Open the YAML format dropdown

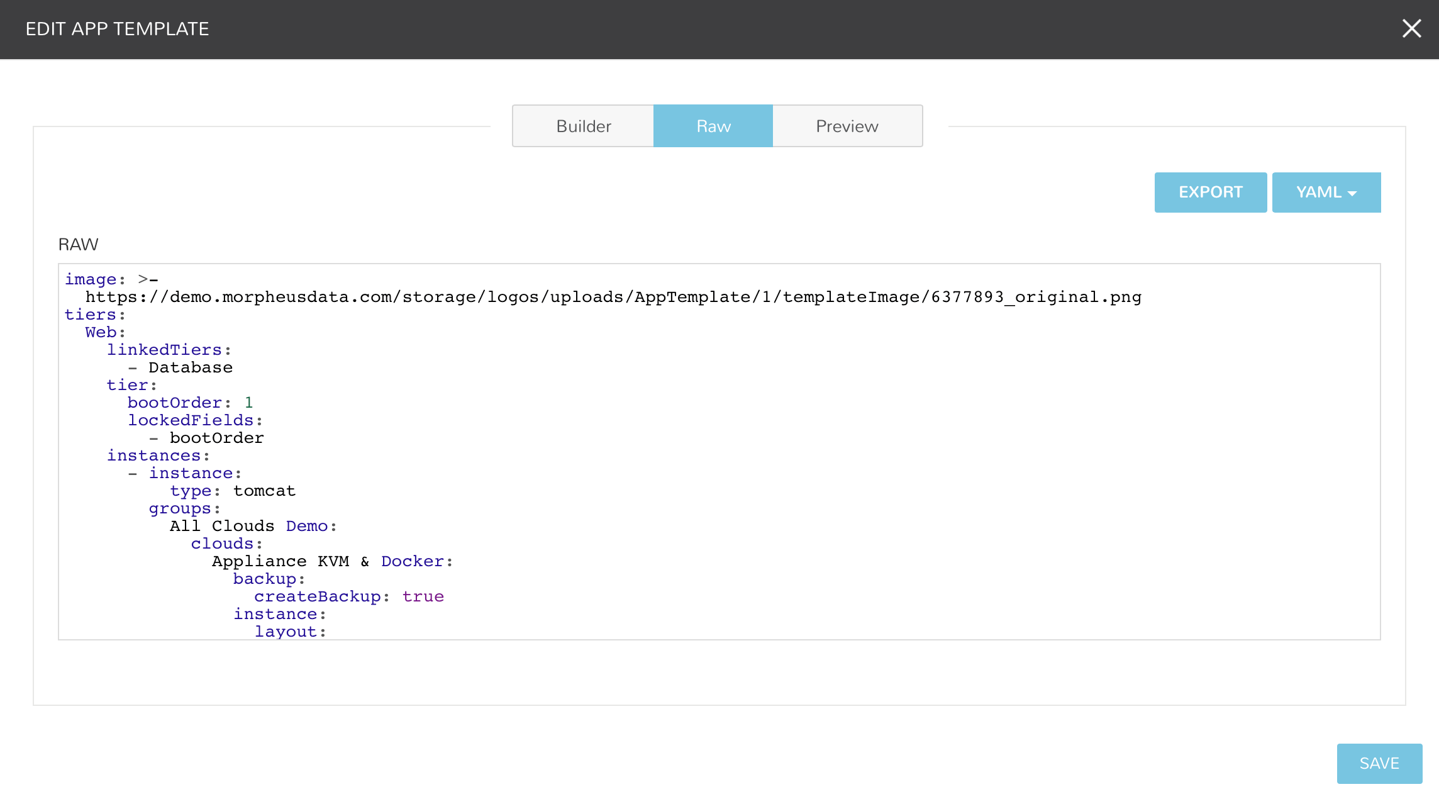pyautogui.click(x=1326, y=193)
